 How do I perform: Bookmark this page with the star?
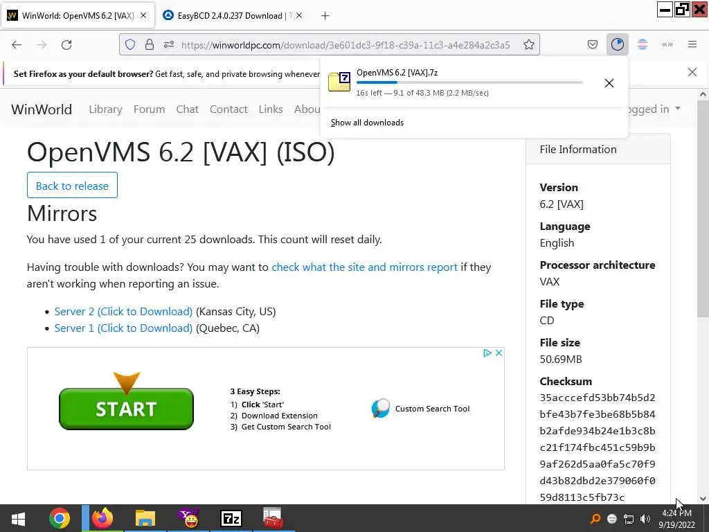pyautogui.click(x=528, y=45)
